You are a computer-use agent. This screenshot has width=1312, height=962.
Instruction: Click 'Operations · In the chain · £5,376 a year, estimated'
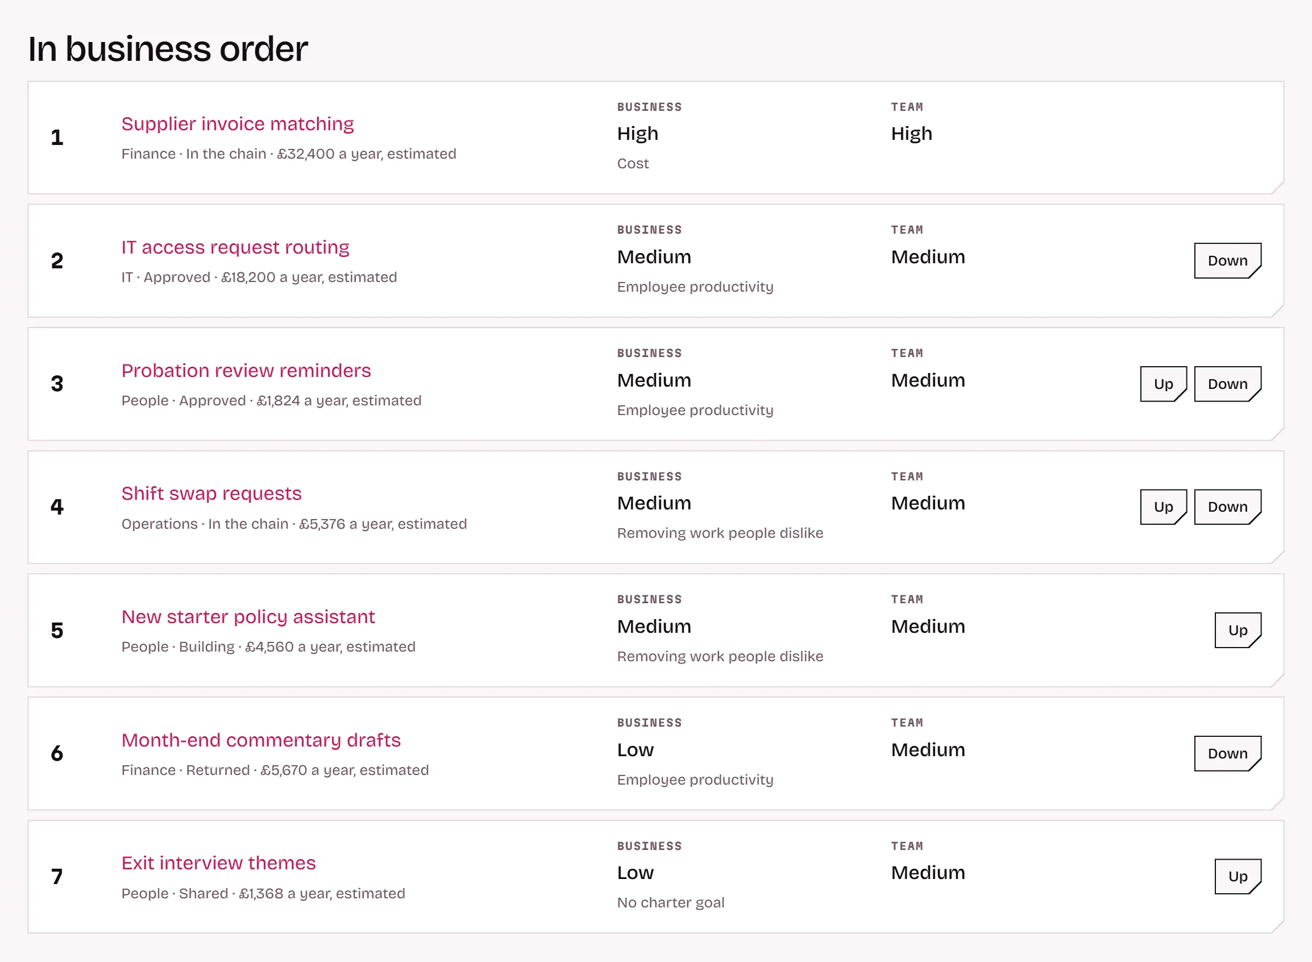(294, 524)
